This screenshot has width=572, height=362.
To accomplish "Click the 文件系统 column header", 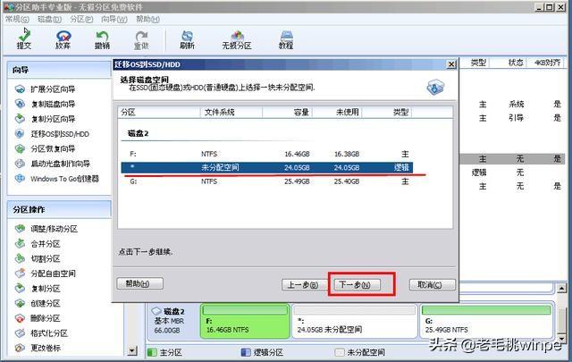I will (x=231, y=112).
